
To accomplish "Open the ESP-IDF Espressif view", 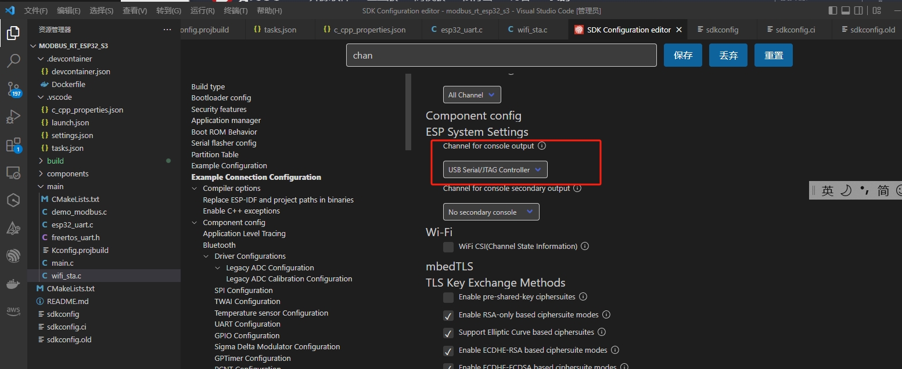I will click(13, 256).
